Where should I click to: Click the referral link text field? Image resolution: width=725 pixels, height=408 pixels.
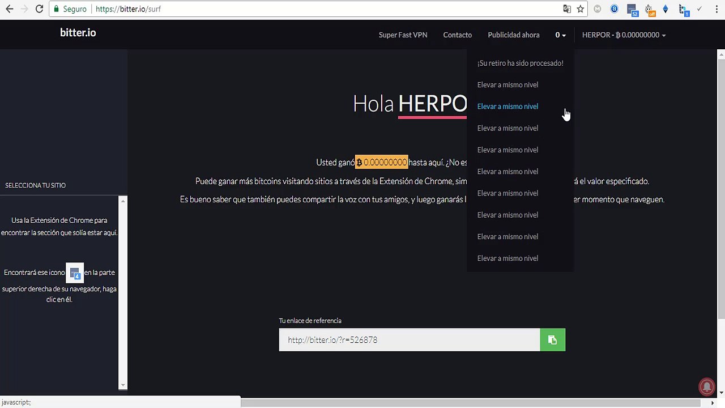click(410, 340)
